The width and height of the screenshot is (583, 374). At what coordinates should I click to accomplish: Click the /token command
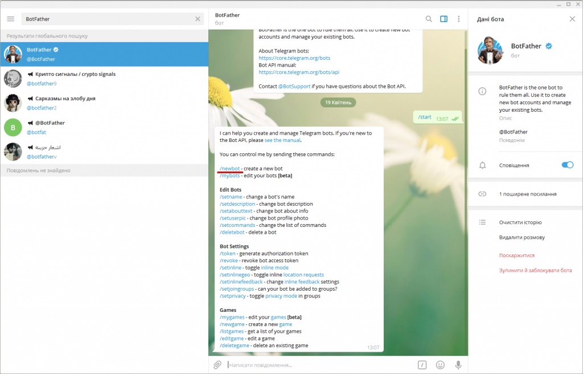point(228,253)
